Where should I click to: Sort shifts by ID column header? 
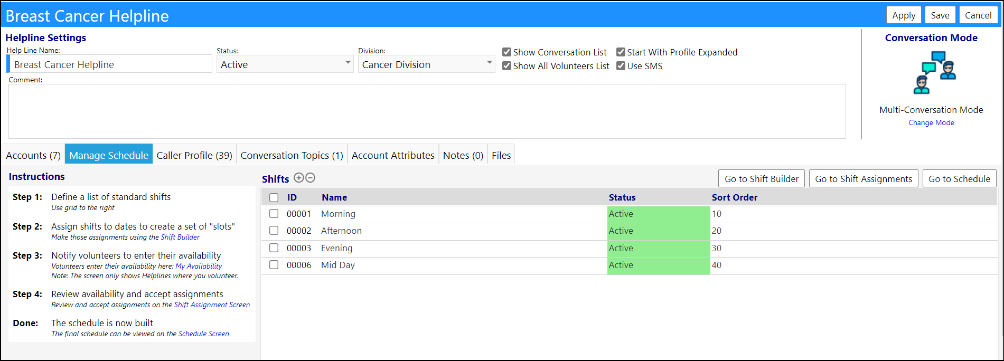click(292, 197)
